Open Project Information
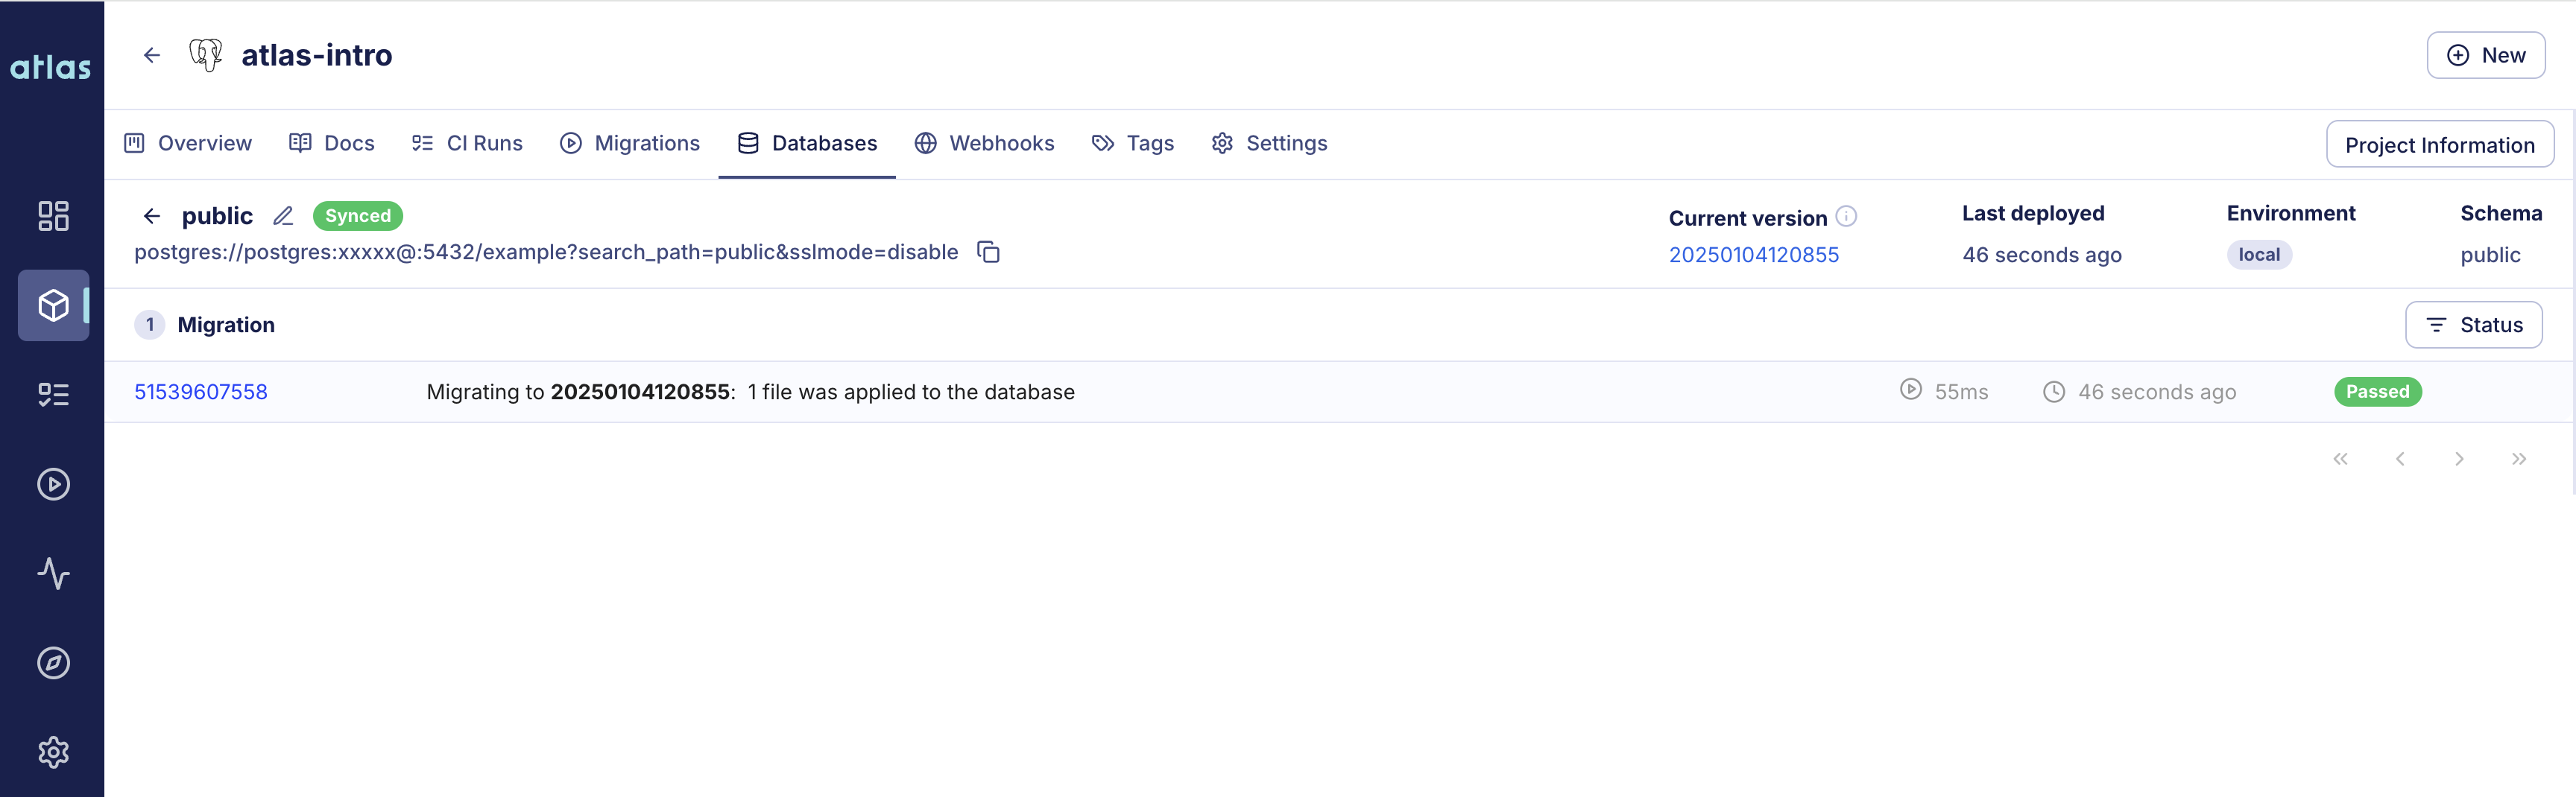 (x=2440, y=144)
